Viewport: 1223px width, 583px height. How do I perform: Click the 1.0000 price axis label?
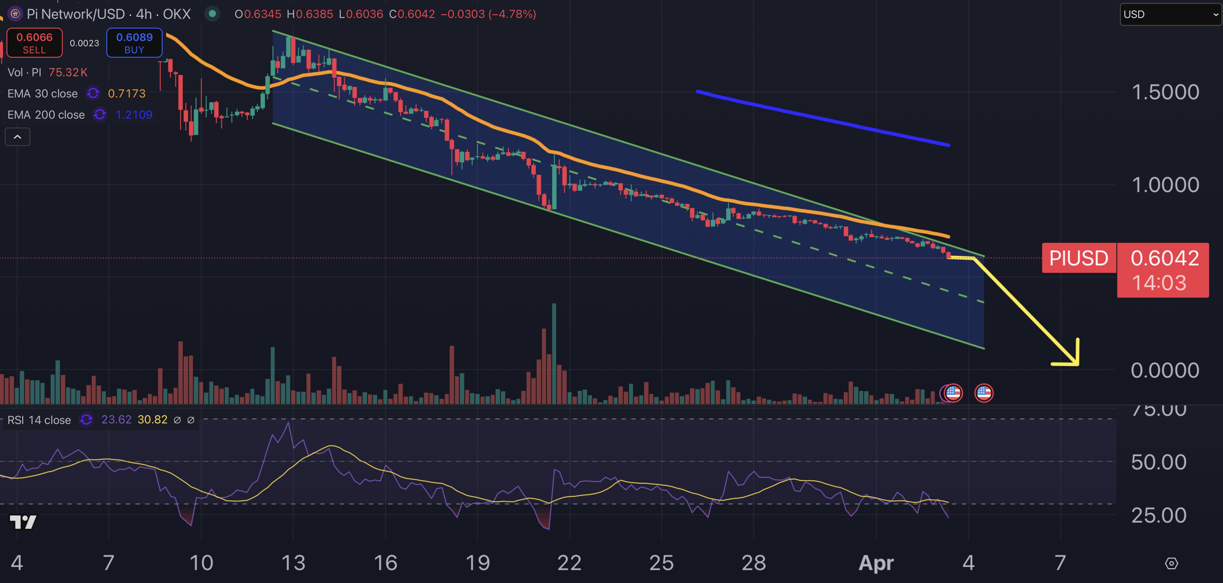tap(1166, 185)
